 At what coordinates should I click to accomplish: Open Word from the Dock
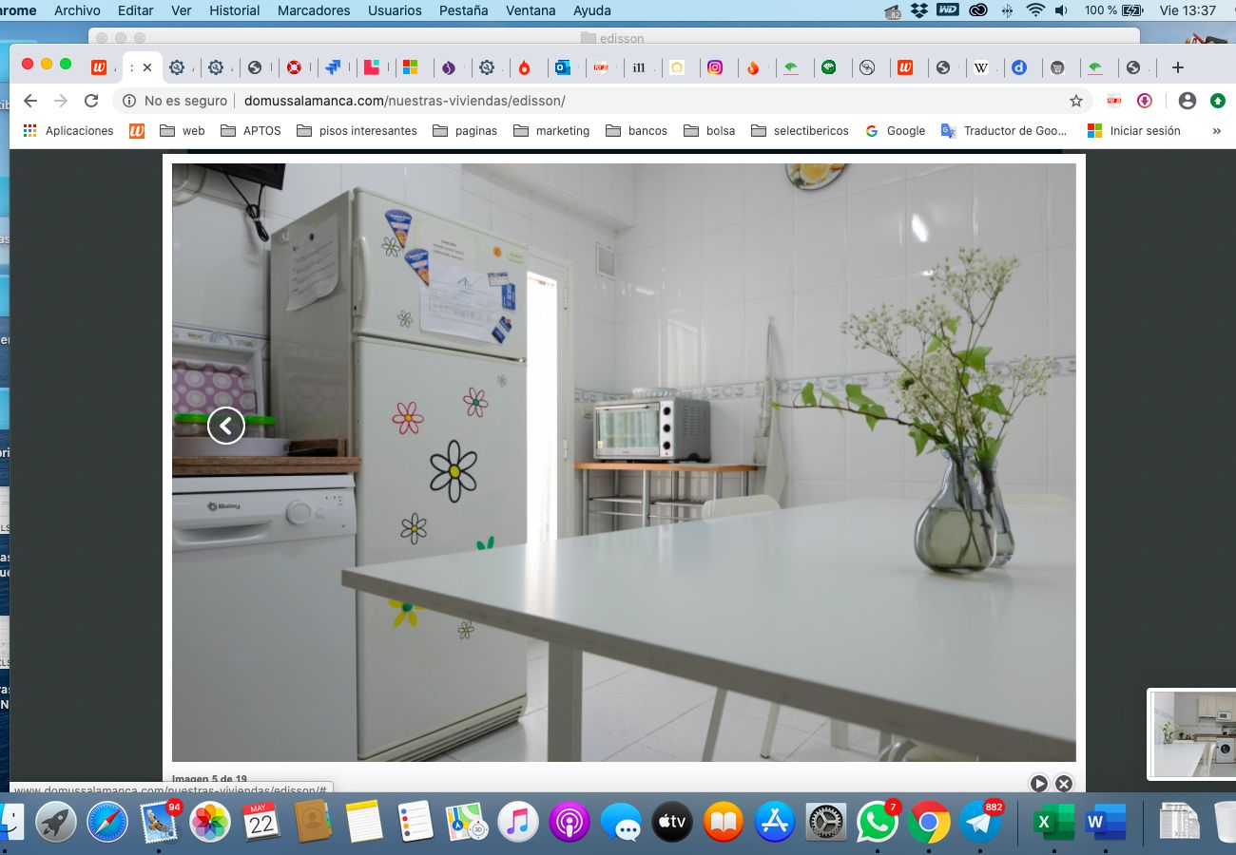(x=1106, y=821)
